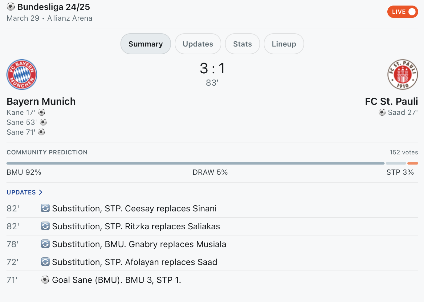
Task: Click the Bayern Munich team name
Action: click(x=41, y=101)
